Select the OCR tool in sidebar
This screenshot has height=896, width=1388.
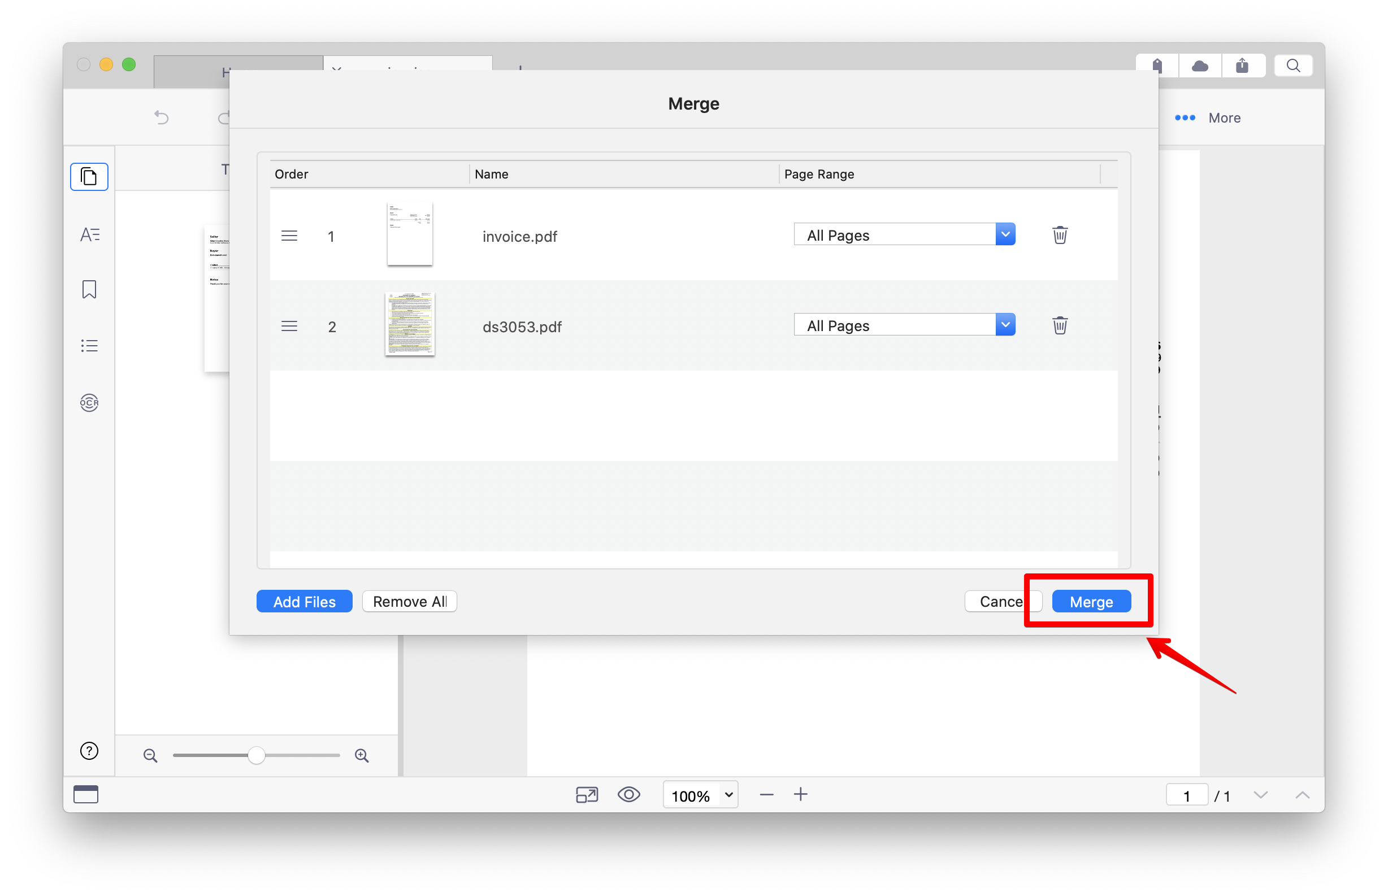(89, 402)
